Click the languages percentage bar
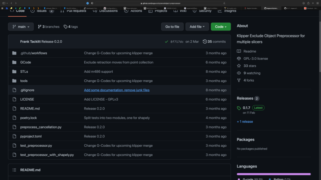The image size is (321, 180). 274,174
